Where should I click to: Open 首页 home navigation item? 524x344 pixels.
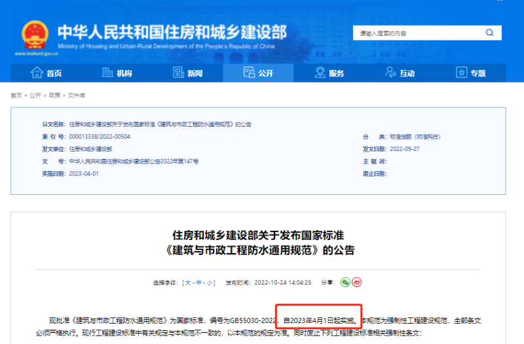pyautogui.click(x=47, y=73)
